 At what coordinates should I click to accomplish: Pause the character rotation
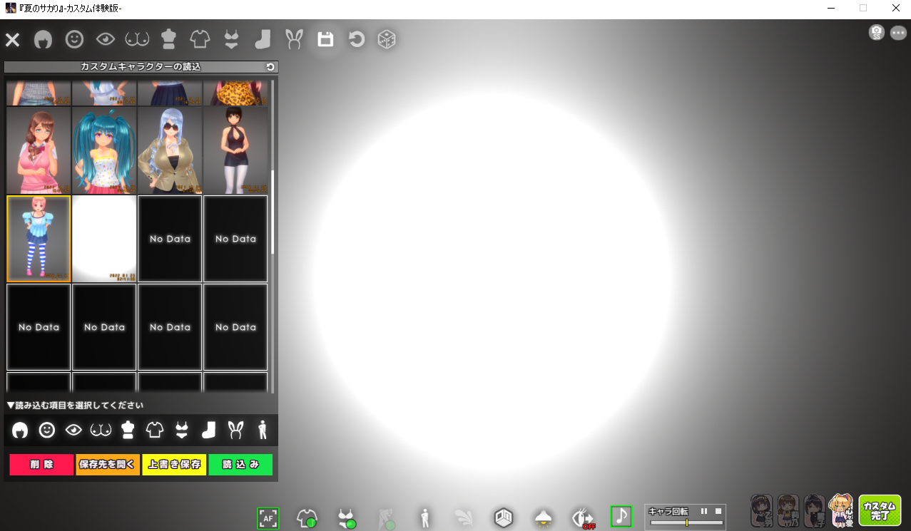(704, 511)
